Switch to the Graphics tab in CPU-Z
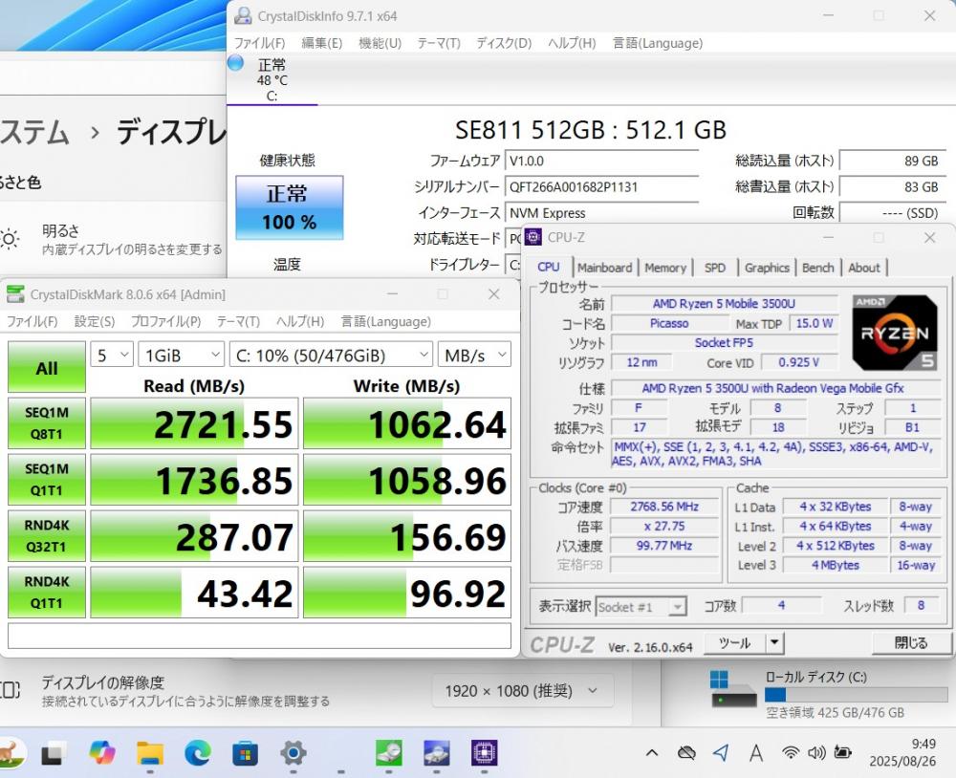 point(767,268)
